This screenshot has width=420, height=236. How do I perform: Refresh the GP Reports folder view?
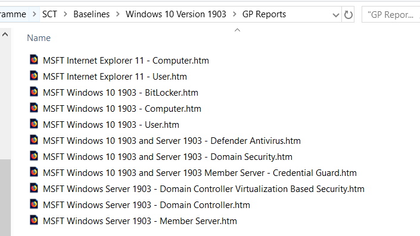pos(348,15)
